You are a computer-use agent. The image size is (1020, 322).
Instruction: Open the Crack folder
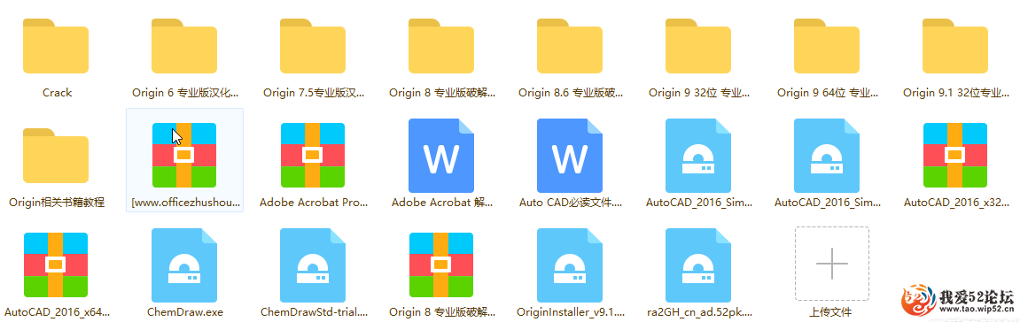[56, 46]
